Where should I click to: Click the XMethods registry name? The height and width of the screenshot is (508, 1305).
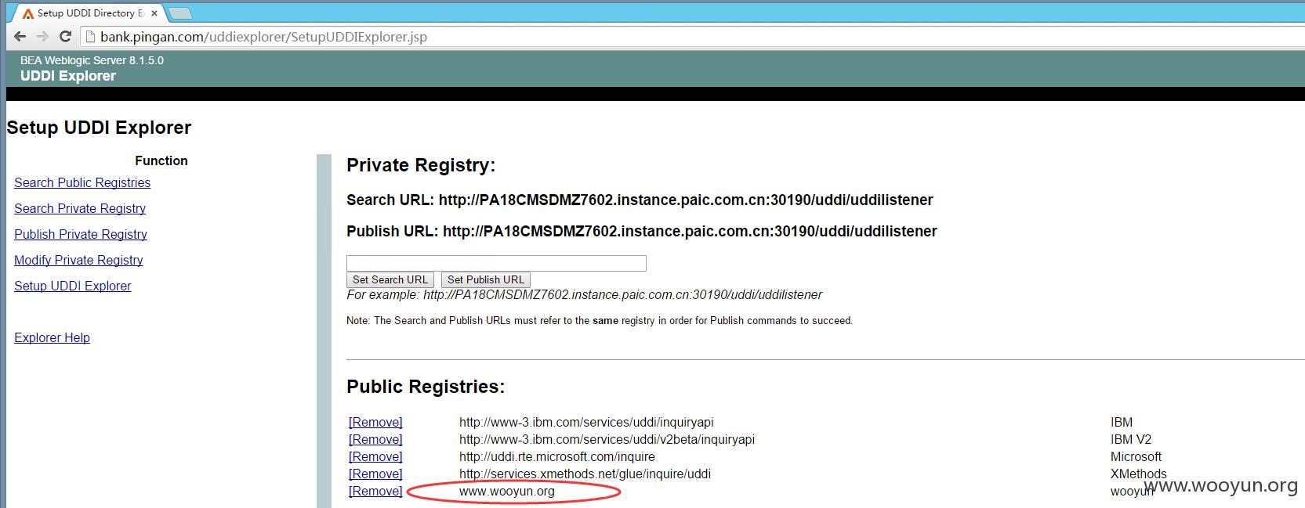[x=1138, y=474]
